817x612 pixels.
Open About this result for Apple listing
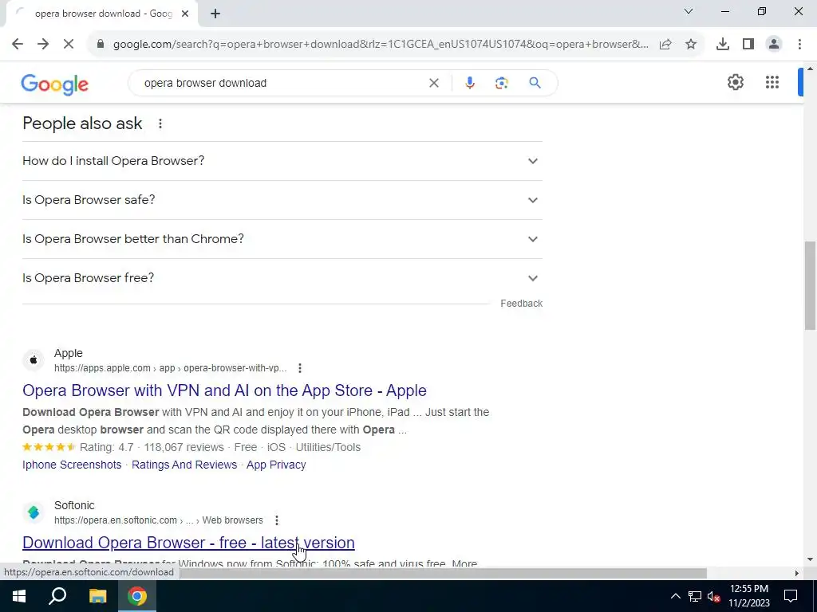(300, 368)
